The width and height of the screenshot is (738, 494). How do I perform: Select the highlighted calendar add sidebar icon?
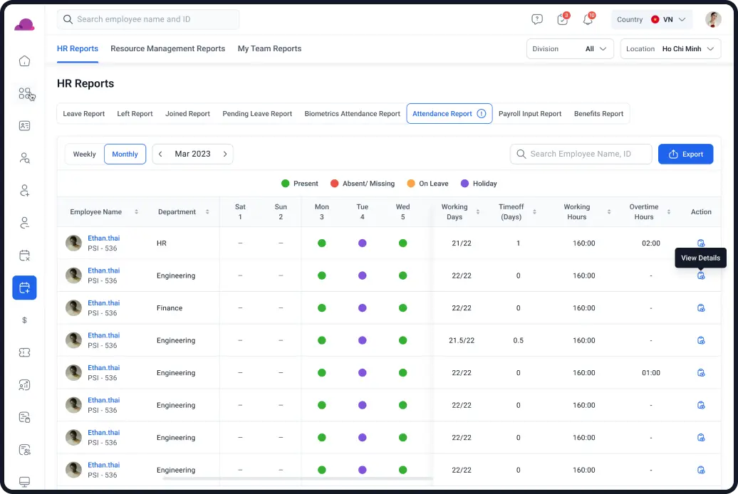pos(24,288)
